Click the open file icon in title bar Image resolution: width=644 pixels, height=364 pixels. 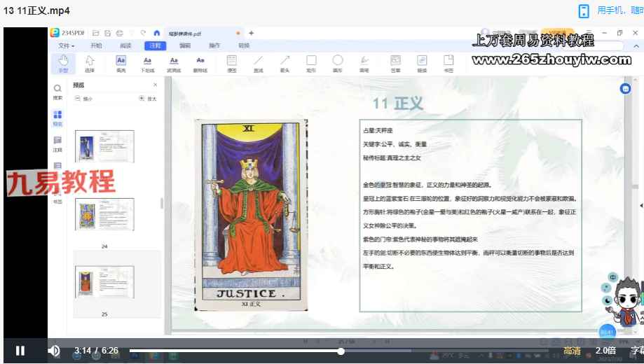[x=96, y=33]
